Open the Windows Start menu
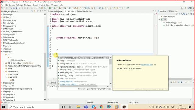This screenshot has height=110, width=195. pos(4,107)
